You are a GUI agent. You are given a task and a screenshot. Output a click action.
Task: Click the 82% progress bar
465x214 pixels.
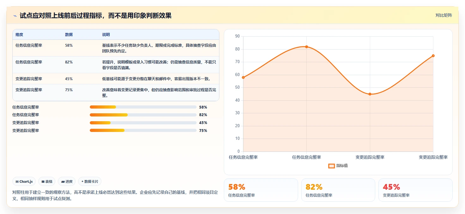click(143, 115)
